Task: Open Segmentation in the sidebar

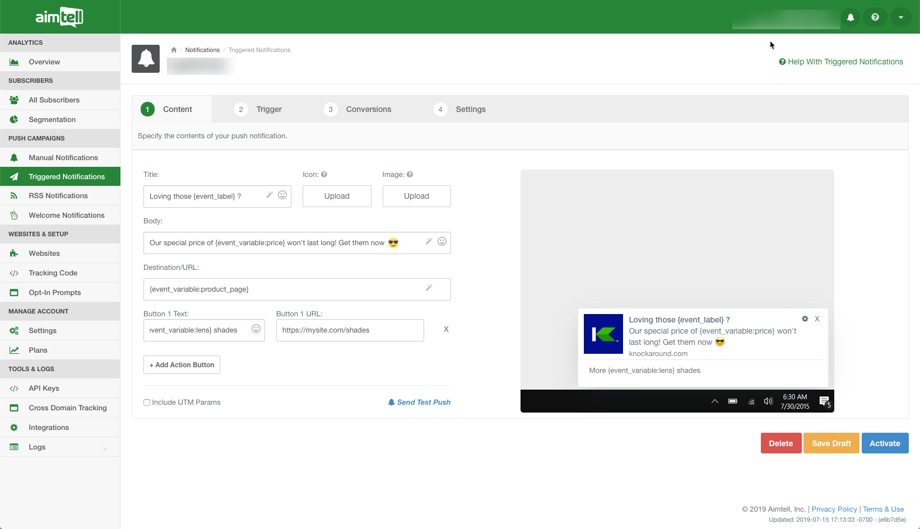Action: coord(52,119)
